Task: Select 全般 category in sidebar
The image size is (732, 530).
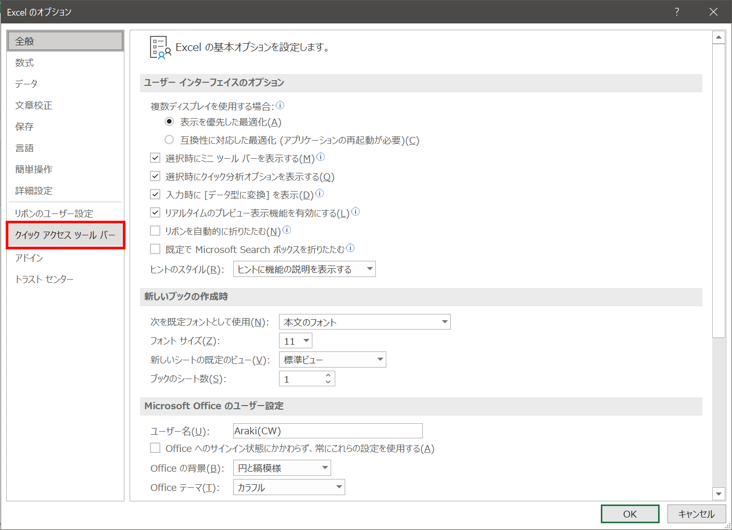Action: (65, 41)
